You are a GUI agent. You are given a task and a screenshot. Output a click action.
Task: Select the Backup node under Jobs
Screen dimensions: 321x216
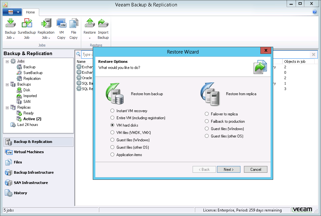coord(29,67)
